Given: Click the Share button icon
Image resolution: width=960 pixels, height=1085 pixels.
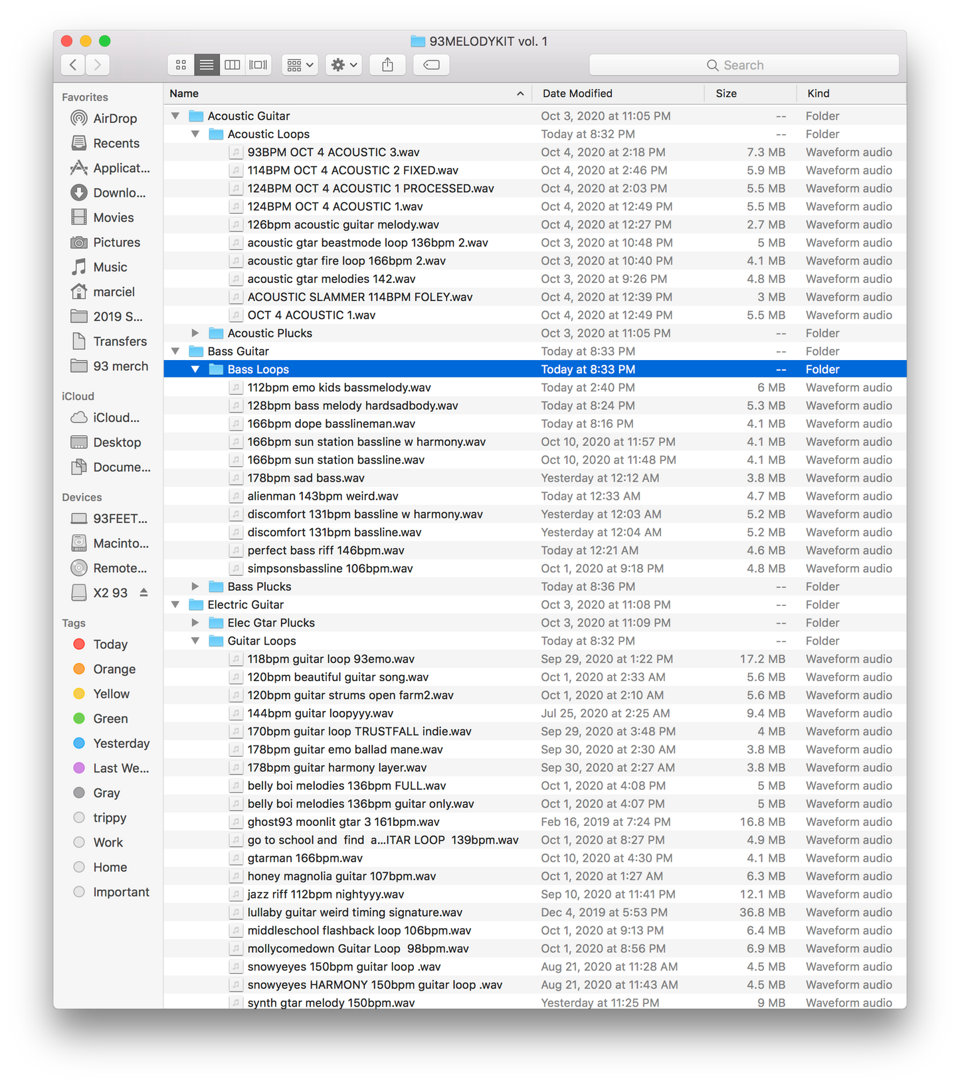Looking at the screenshot, I should [x=388, y=65].
